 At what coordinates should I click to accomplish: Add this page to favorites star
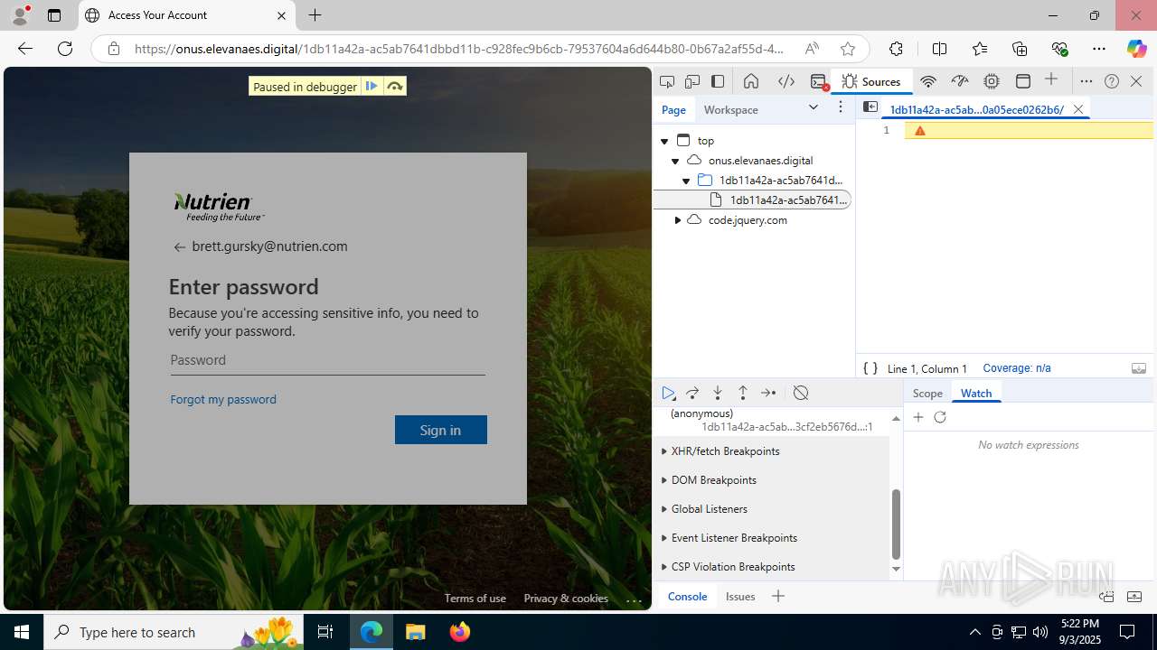click(847, 49)
